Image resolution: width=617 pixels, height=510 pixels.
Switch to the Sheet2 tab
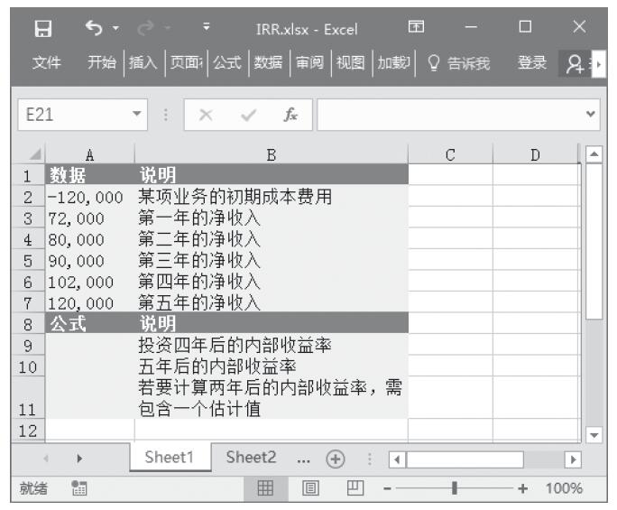pos(251,458)
